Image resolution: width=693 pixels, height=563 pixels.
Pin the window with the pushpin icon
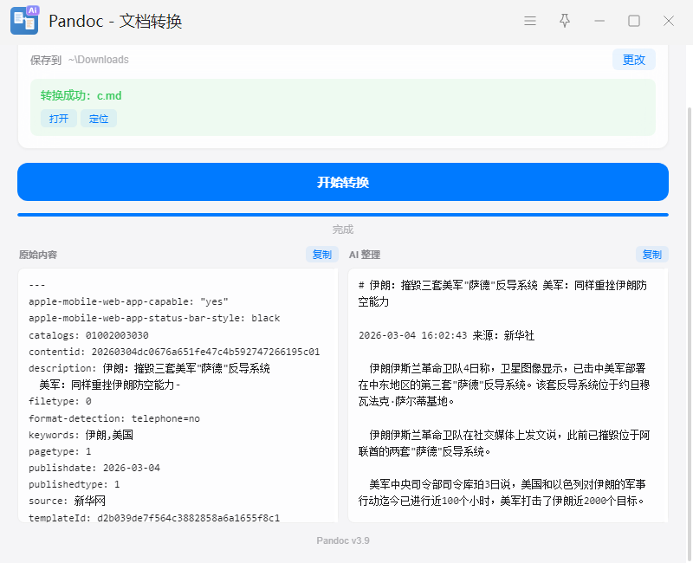tap(565, 21)
